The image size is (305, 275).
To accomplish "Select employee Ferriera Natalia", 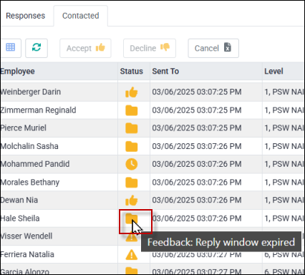I will (x=27, y=254).
